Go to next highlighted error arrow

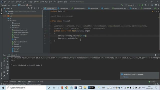click(158, 11)
